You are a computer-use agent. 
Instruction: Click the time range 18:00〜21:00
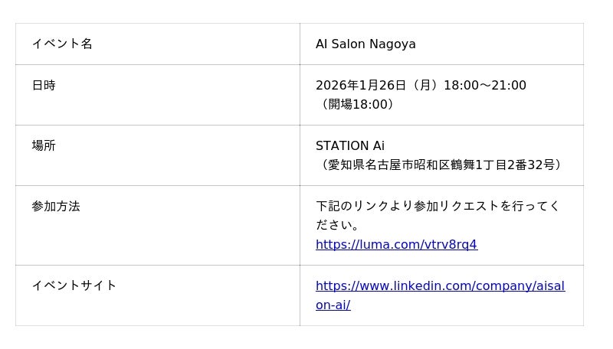[485, 86]
